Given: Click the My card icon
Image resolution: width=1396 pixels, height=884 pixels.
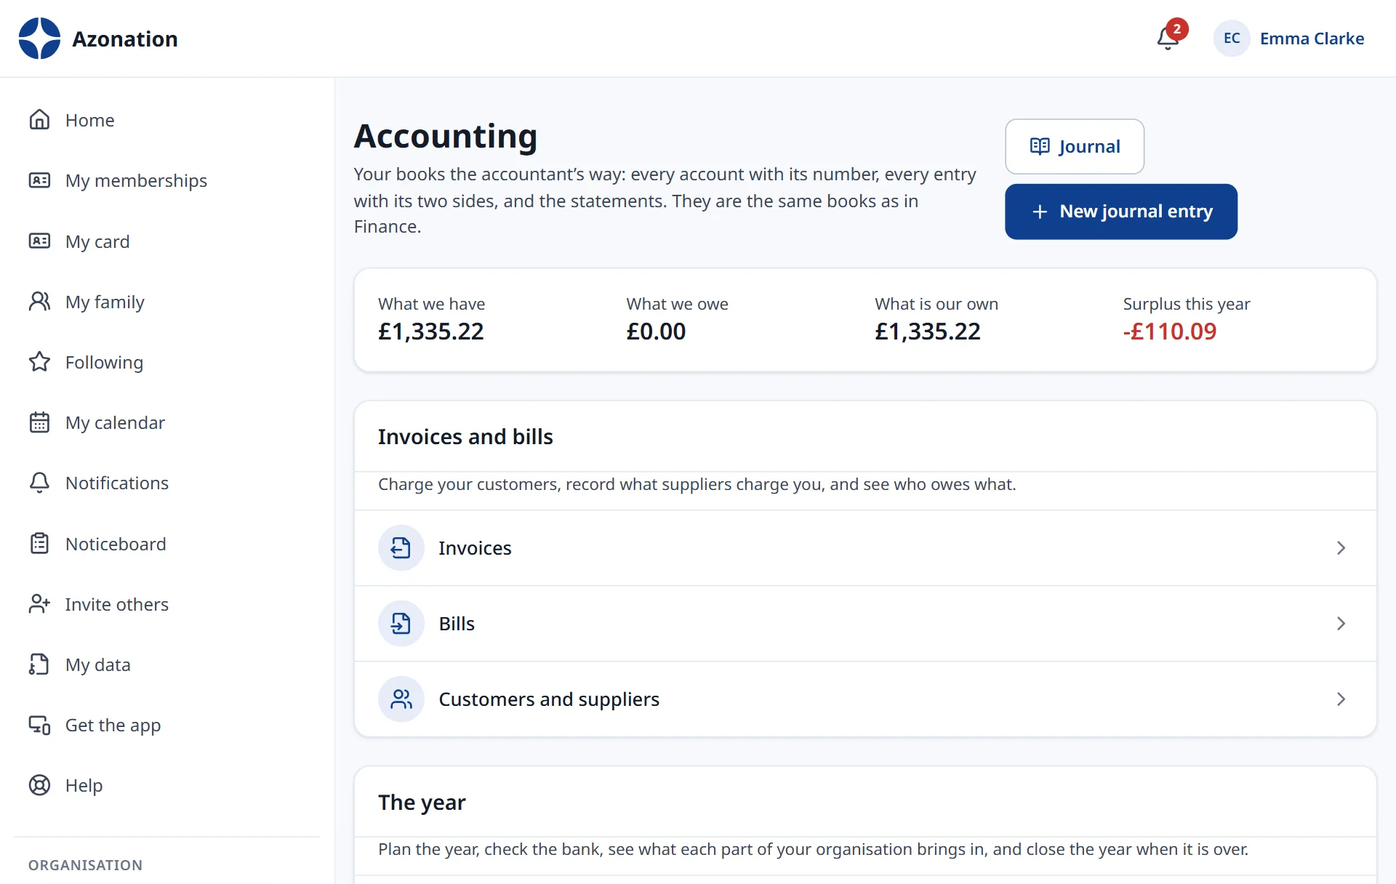Looking at the screenshot, I should 39,241.
